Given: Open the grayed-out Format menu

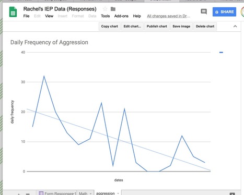Looking at the screenshot, I should pyautogui.click(x=78, y=16).
